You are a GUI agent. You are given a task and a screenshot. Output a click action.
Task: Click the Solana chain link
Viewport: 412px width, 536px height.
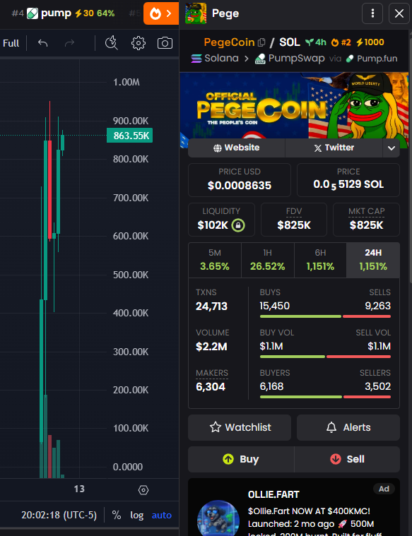click(215, 59)
